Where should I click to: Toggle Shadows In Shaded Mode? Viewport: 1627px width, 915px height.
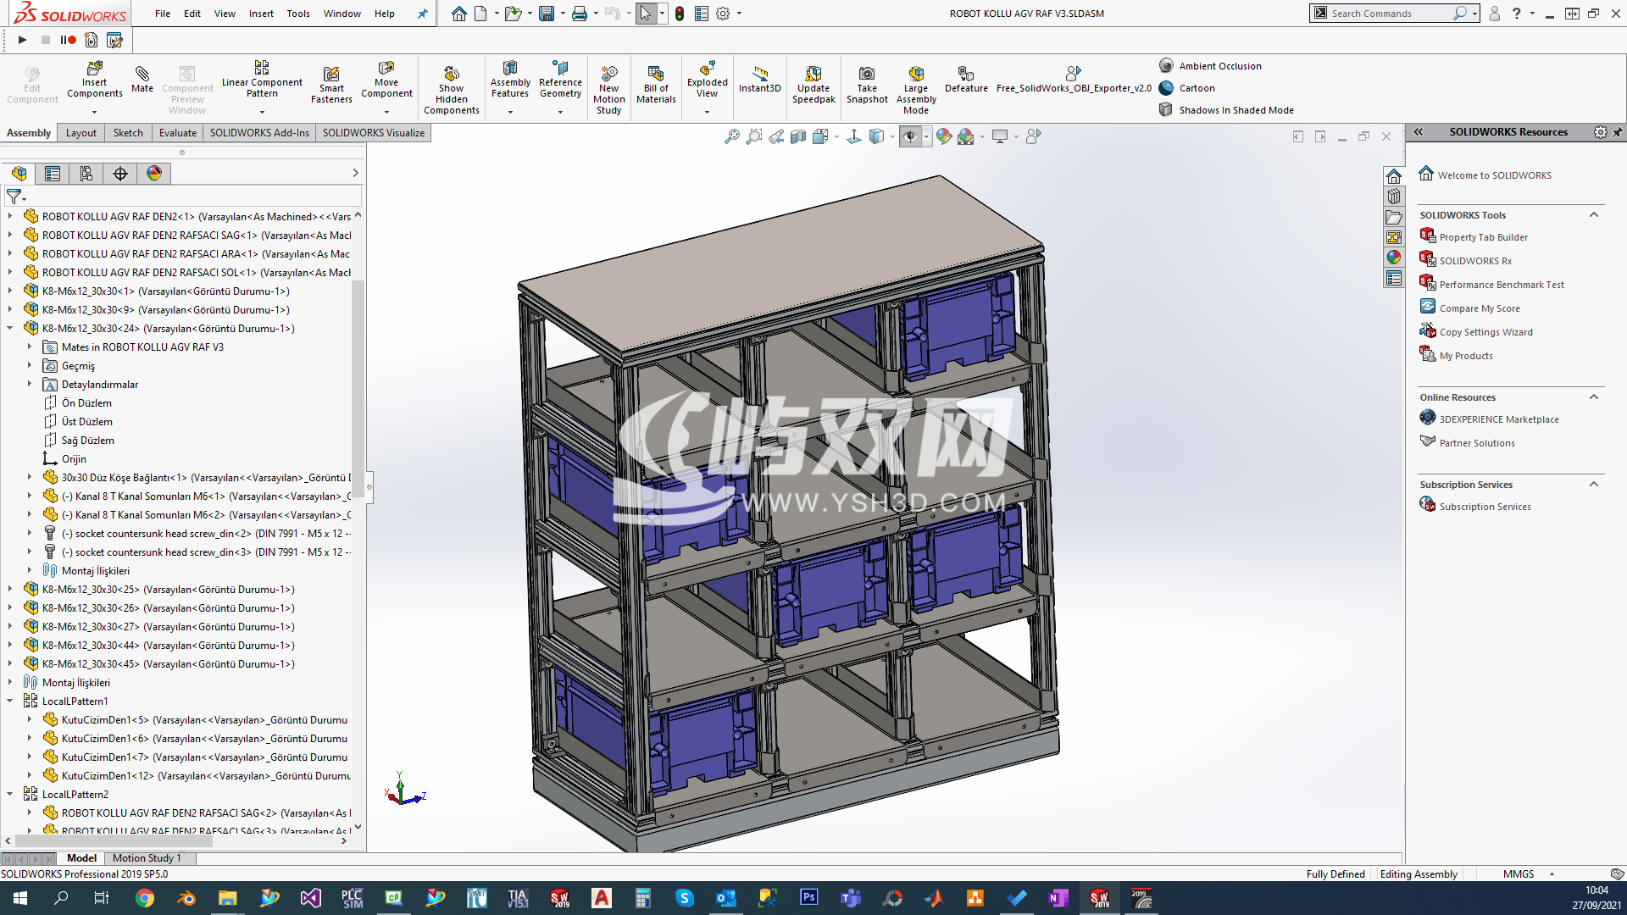pyautogui.click(x=1236, y=110)
